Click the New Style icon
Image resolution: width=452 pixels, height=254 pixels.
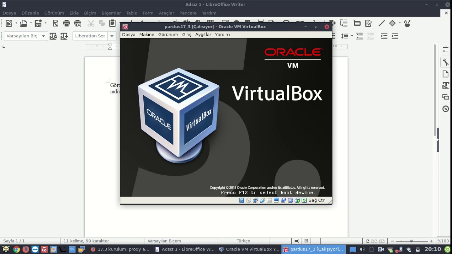tap(64, 36)
